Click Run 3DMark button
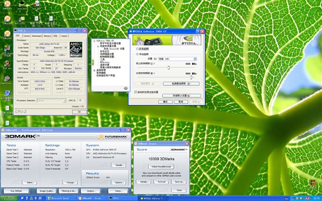 point(16,191)
